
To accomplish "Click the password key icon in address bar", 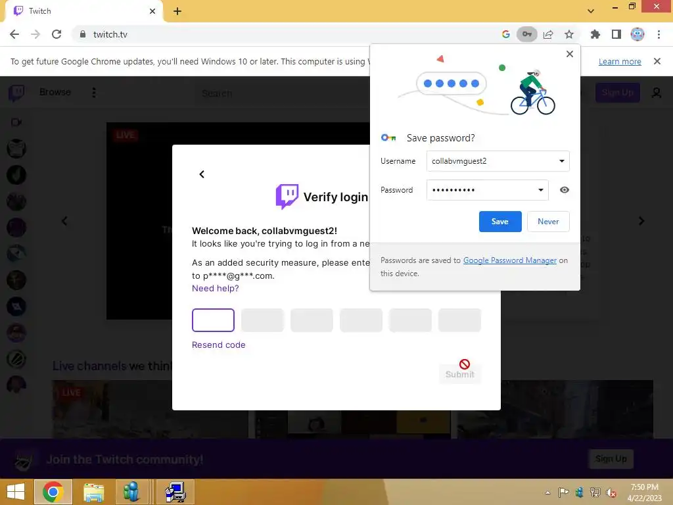I will coord(526,34).
